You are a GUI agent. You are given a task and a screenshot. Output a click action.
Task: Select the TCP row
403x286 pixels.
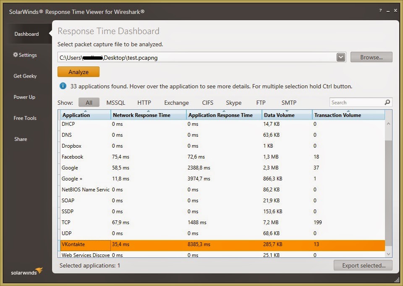coord(222,222)
